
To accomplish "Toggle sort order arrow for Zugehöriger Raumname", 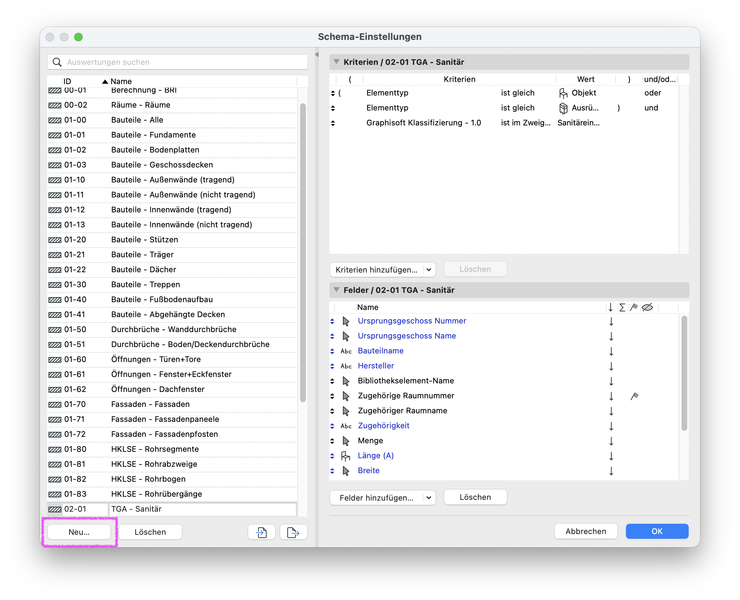I will pos(611,411).
